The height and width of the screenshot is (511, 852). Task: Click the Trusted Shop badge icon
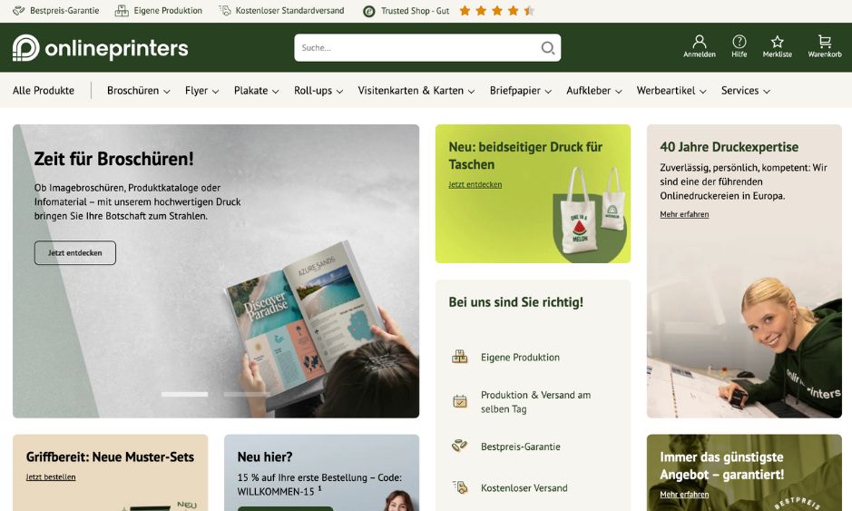(x=369, y=11)
